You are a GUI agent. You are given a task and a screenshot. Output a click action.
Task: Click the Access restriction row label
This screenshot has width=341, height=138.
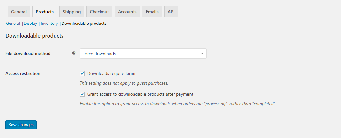(x=23, y=74)
